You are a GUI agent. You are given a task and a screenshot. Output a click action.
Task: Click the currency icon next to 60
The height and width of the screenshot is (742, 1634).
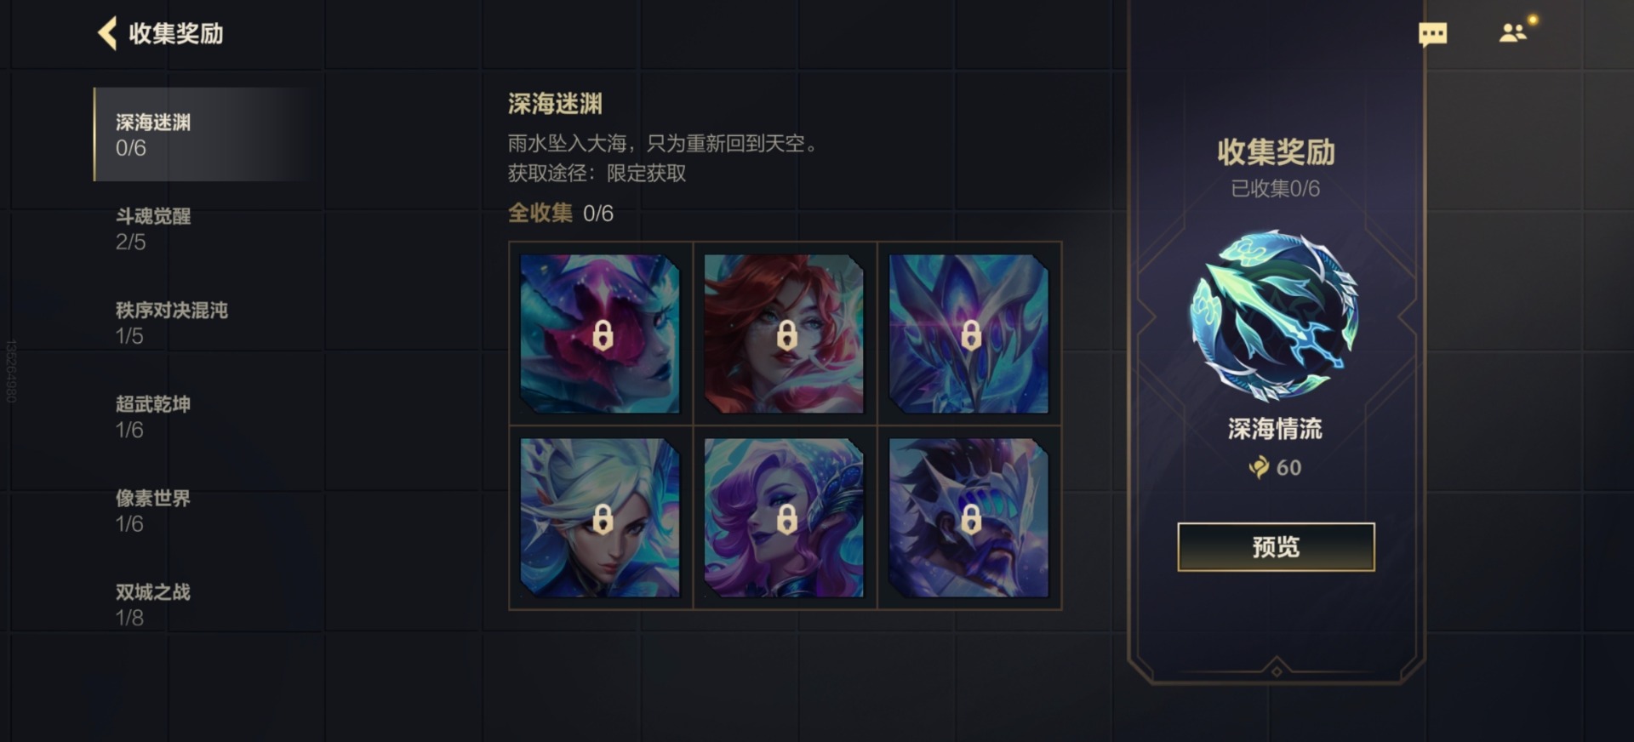[1259, 467]
